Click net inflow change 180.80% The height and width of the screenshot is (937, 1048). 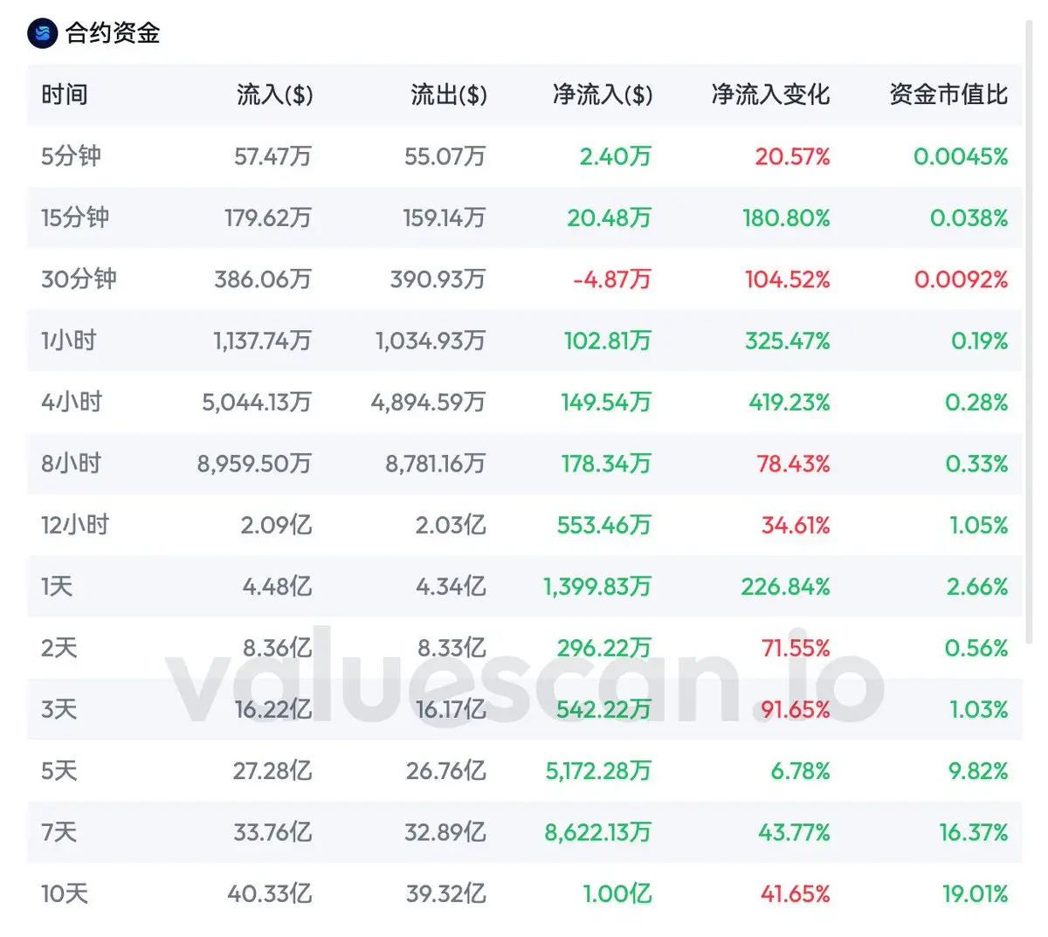click(x=786, y=217)
